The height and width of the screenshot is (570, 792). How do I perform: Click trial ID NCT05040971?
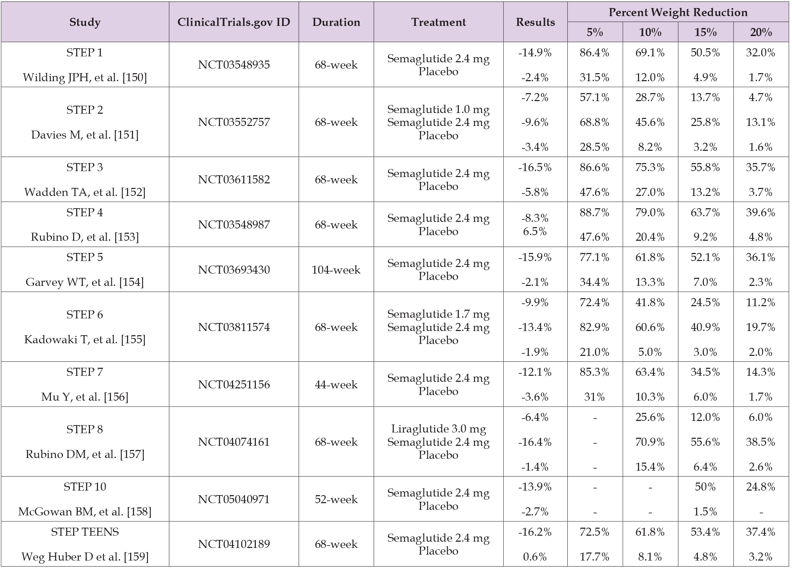[x=233, y=499]
